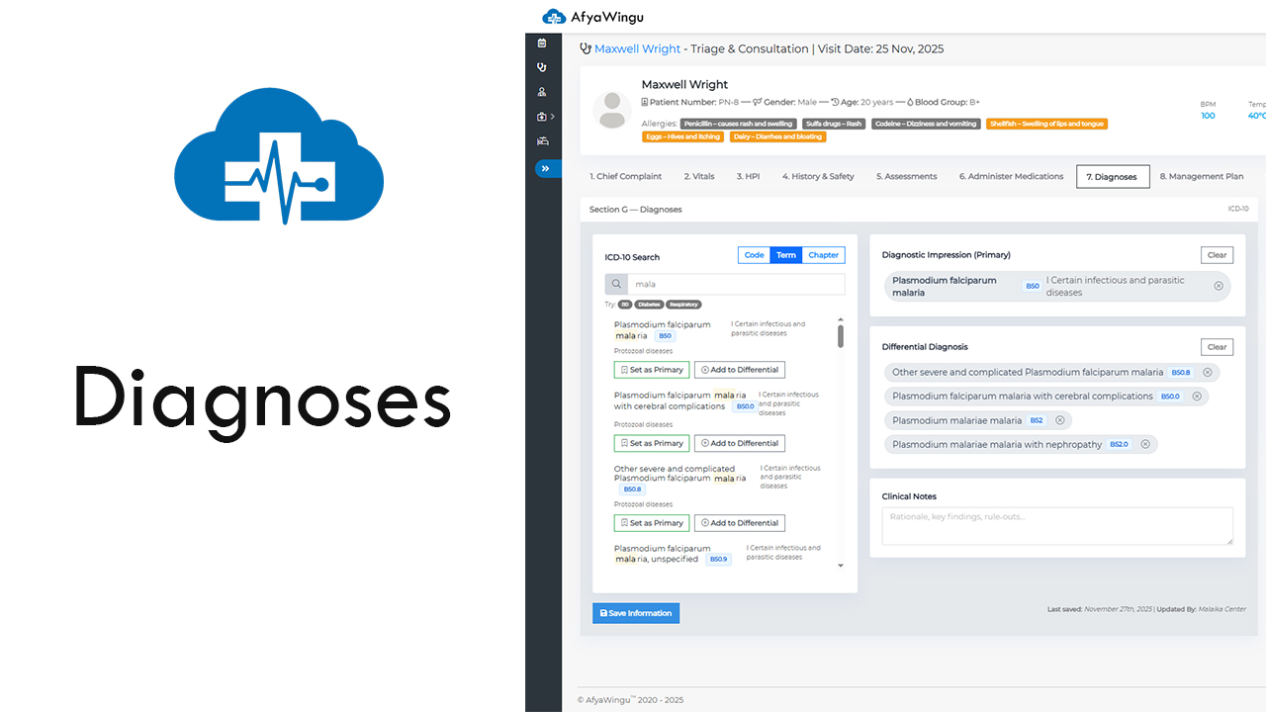The height and width of the screenshot is (712, 1266).
Task: Remove B50.8 severe complicated malaria chip
Action: 1206,373
